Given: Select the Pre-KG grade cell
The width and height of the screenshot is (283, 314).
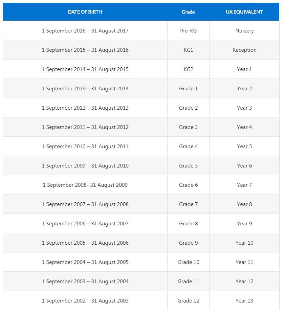Looking at the screenshot, I should click(188, 31).
